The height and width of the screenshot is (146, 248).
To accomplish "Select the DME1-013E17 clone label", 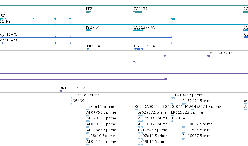I will pyautogui.click(x=72, y=88).
